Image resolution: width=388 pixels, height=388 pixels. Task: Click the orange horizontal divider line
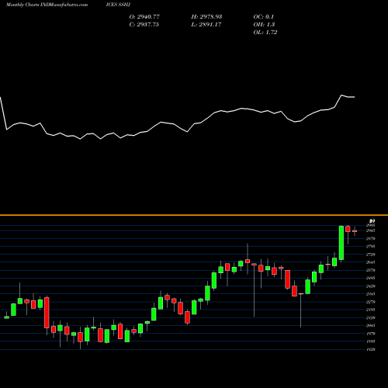point(194,215)
